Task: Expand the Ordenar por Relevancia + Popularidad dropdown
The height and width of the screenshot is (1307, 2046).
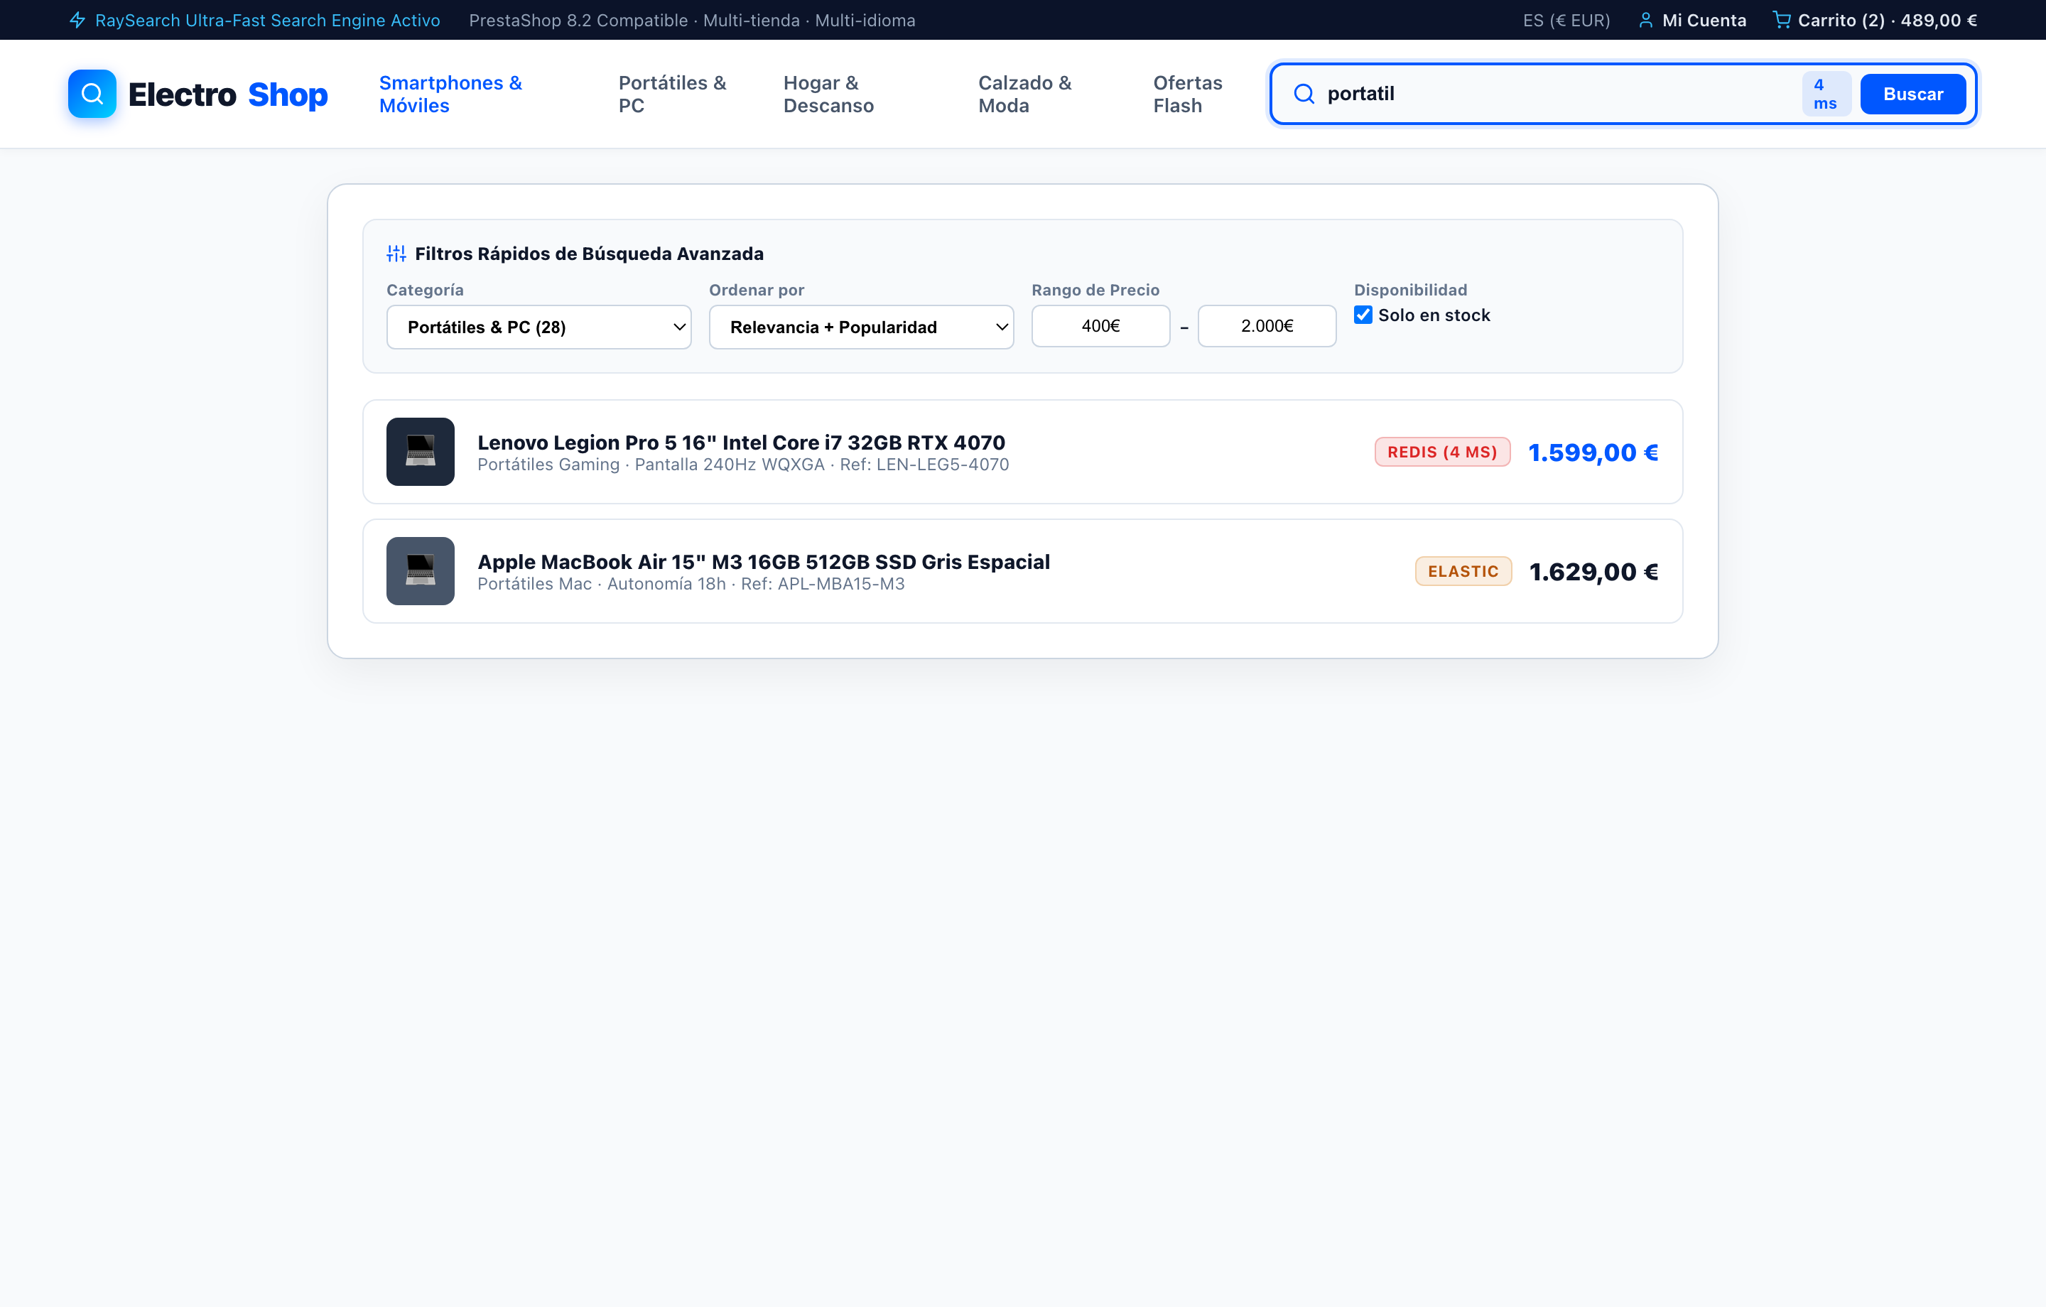Action: coord(861,327)
